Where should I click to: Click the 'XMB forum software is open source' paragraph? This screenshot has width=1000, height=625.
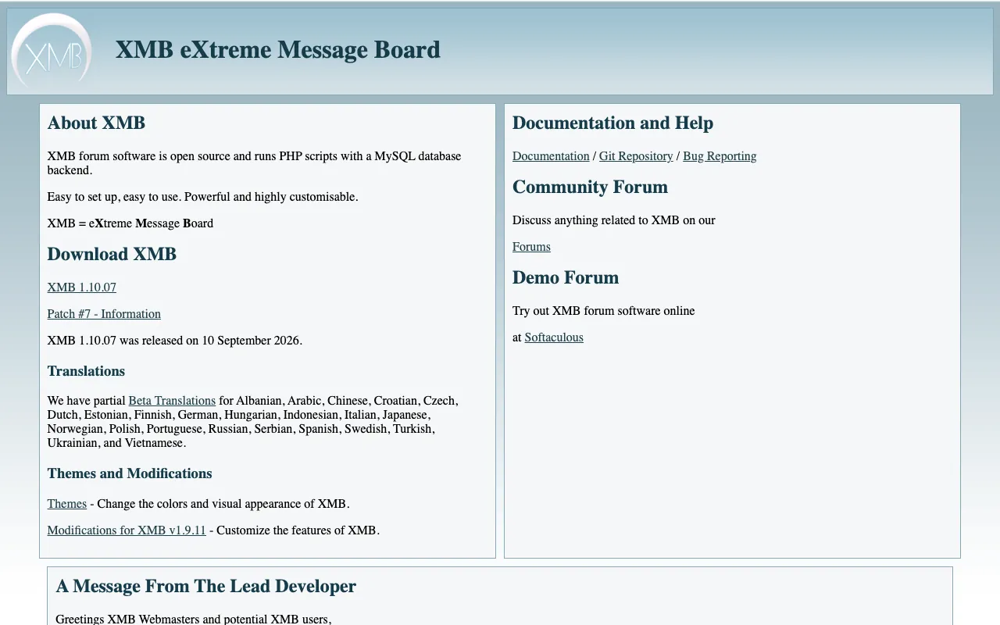[254, 163]
